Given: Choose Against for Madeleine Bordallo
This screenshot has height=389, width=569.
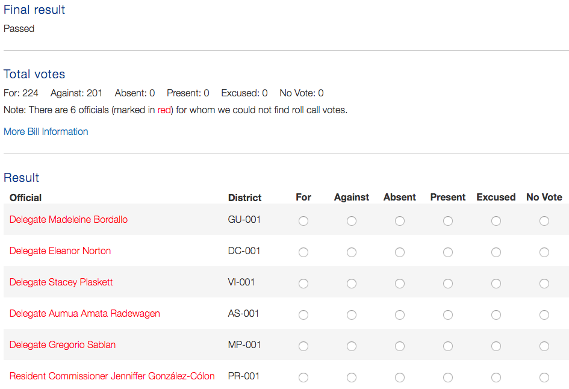Looking at the screenshot, I should (352, 221).
